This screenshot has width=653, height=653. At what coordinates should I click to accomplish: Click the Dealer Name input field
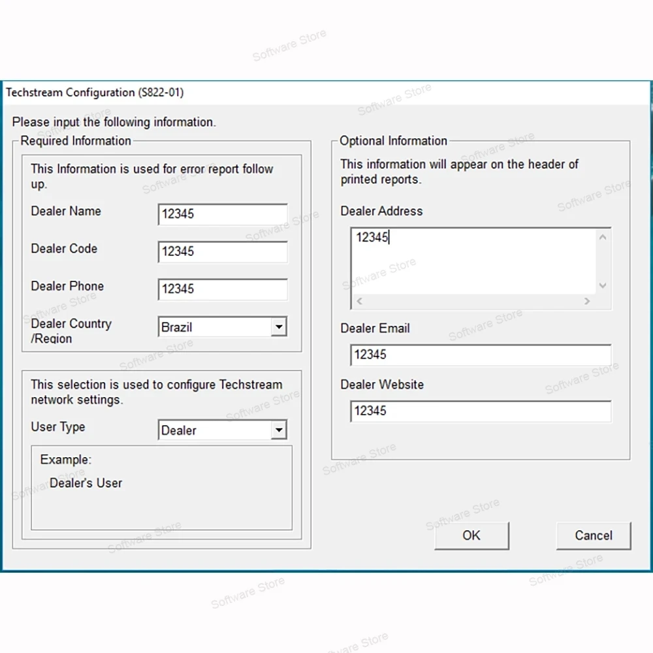223,214
